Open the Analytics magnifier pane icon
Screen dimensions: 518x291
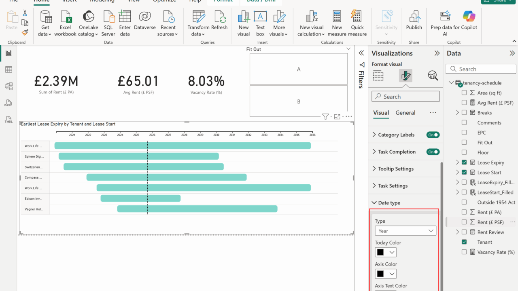coord(433,76)
